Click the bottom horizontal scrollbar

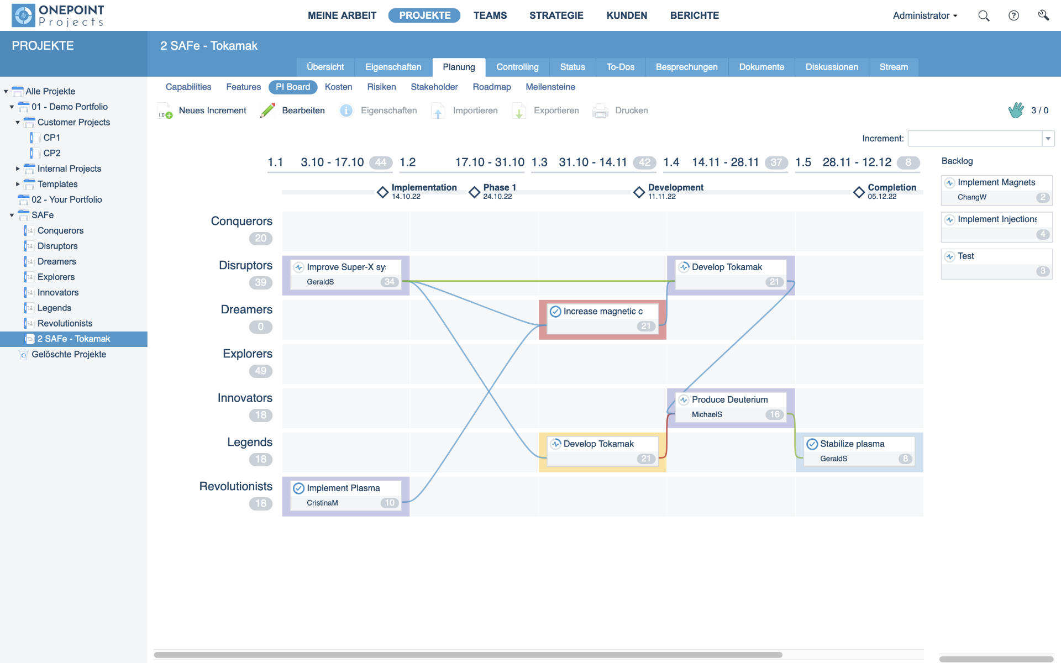tap(470, 654)
